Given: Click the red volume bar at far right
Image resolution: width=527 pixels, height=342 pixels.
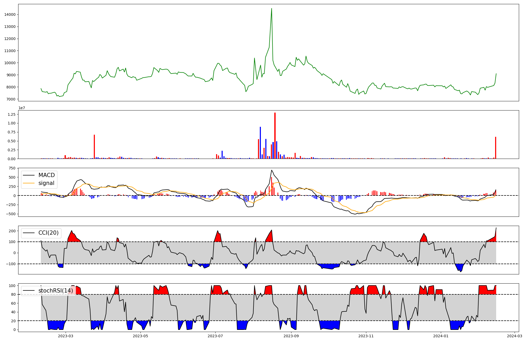Looking at the screenshot, I should (496, 148).
